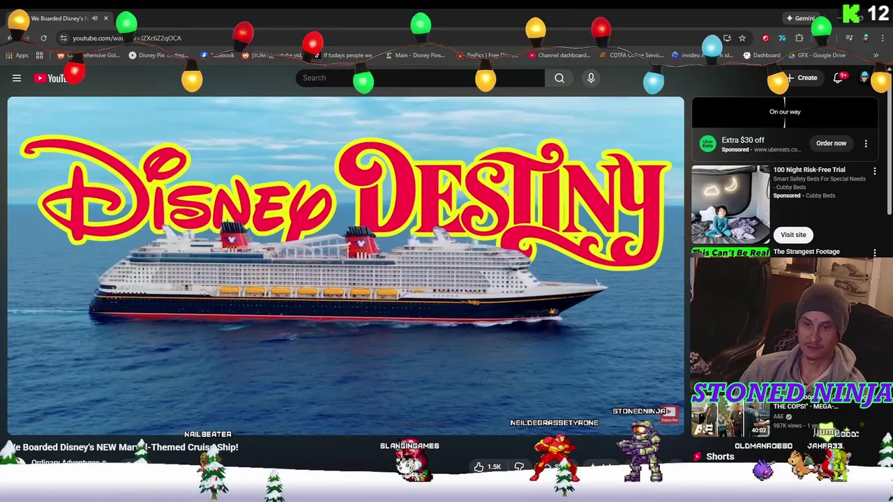
Task: Submit with the magnifying glass search button
Action: [x=560, y=78]
